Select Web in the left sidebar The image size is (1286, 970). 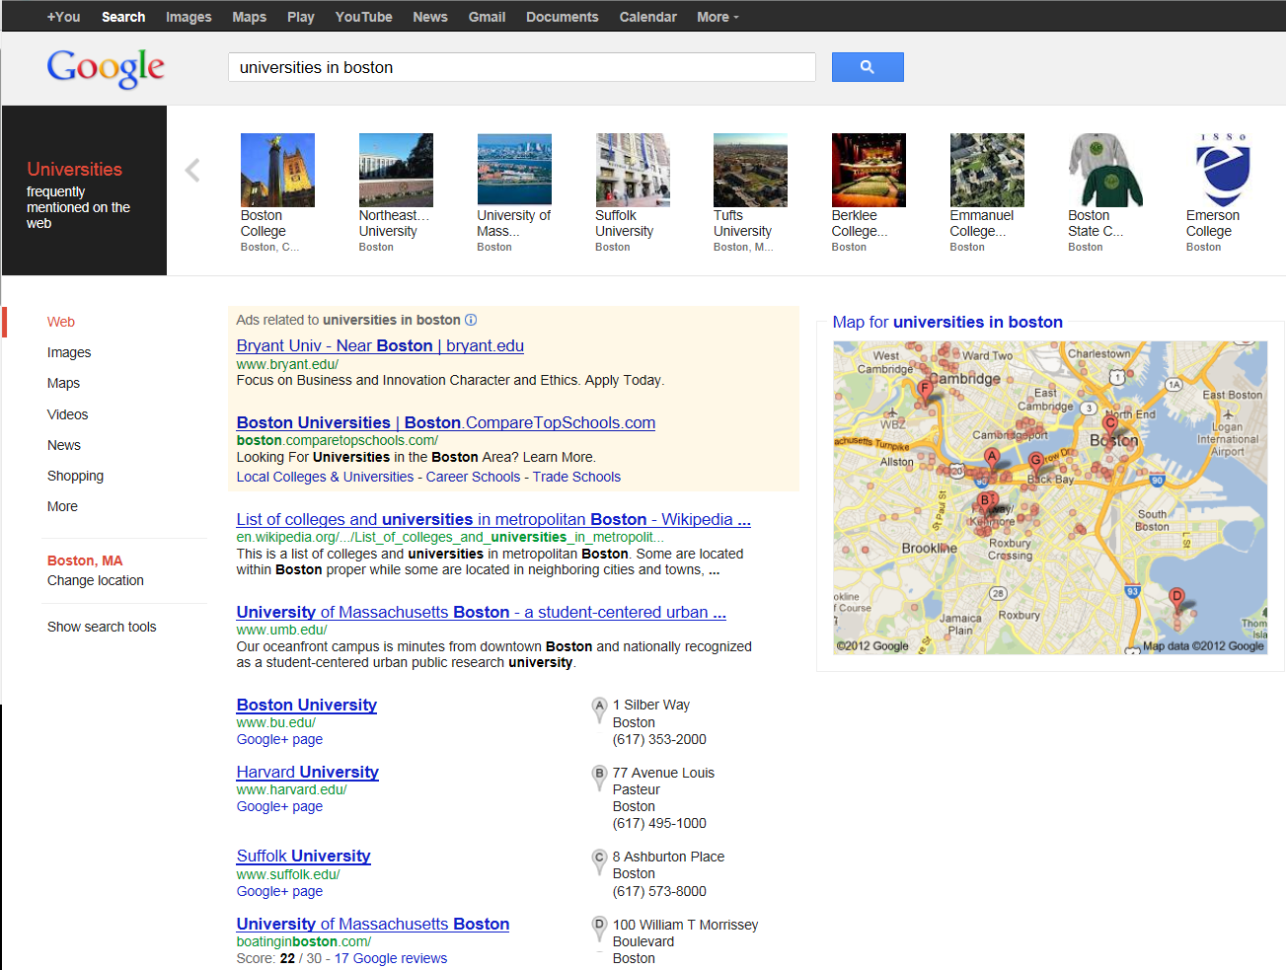coord(61,322)
